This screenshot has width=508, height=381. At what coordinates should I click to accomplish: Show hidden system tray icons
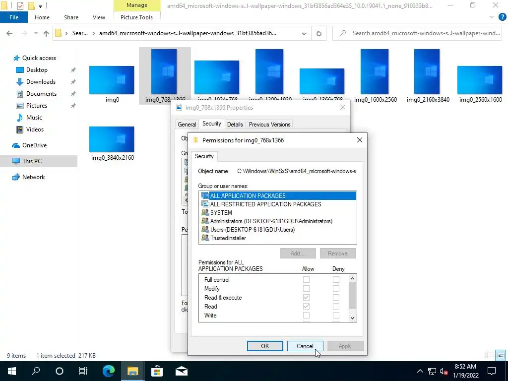pyautogui.click(x=420, y=371)
